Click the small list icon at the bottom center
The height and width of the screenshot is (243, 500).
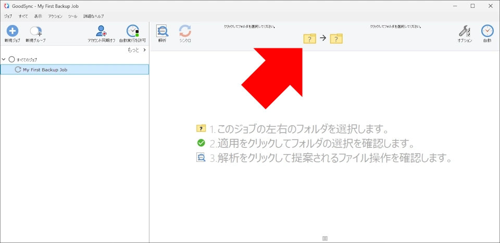tap(325, 238)
